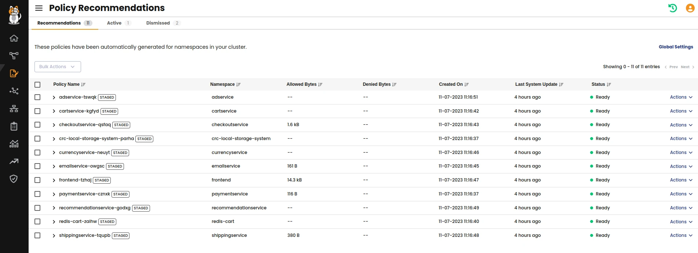Click the redis-cart-zalhw policy name
The width and height of the screenshot is (698, 253).
pos(78,221)
